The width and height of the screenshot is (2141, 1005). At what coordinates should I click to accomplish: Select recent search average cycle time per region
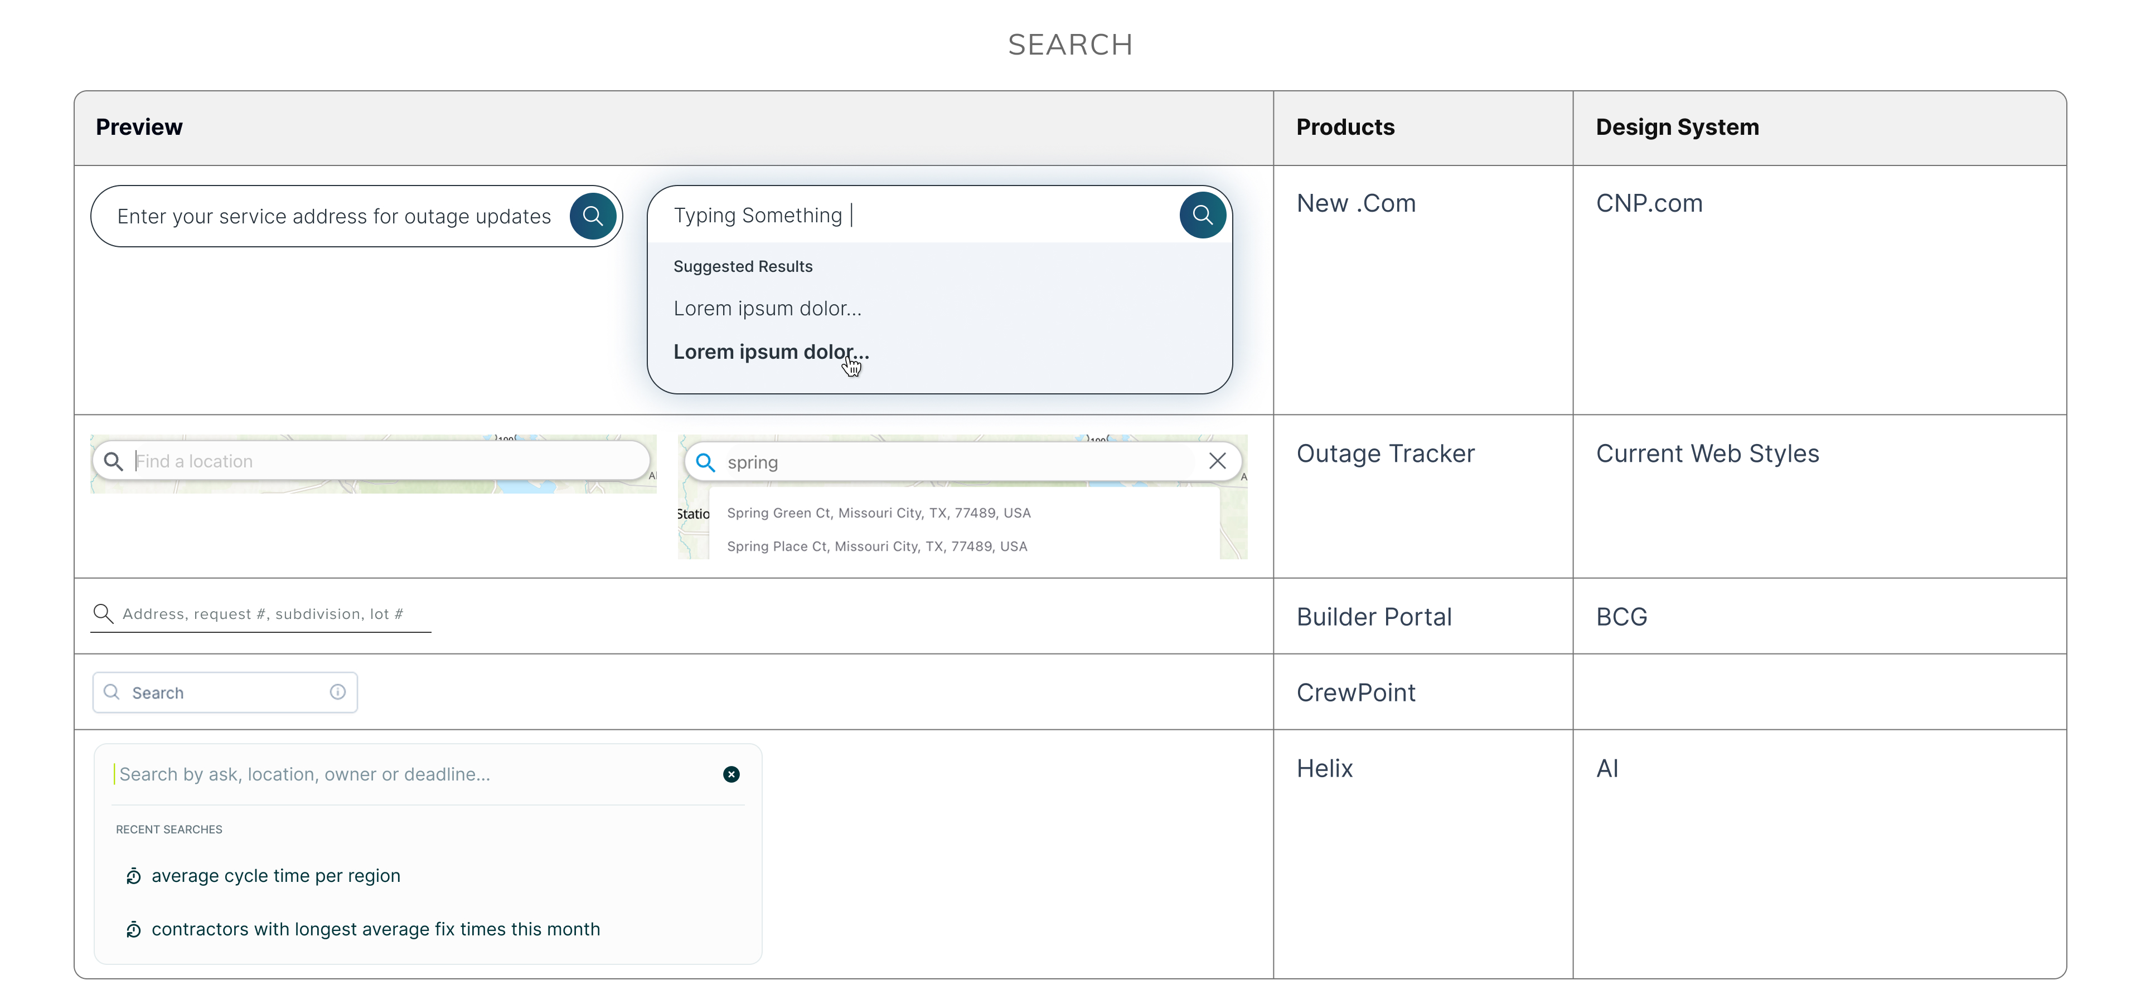coord(276,876)
